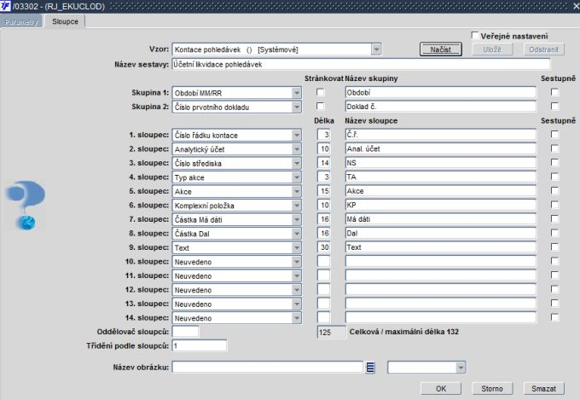Open the 10. sloupec Neuvedeno dropdown

[x=297, y=262]
